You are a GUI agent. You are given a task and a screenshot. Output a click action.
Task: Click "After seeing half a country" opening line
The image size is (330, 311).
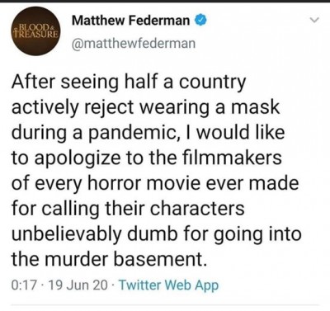[x=129, y=82]
